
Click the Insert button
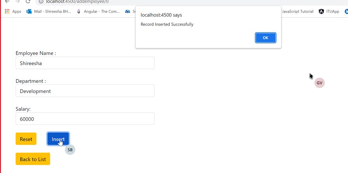click(58, 139)
